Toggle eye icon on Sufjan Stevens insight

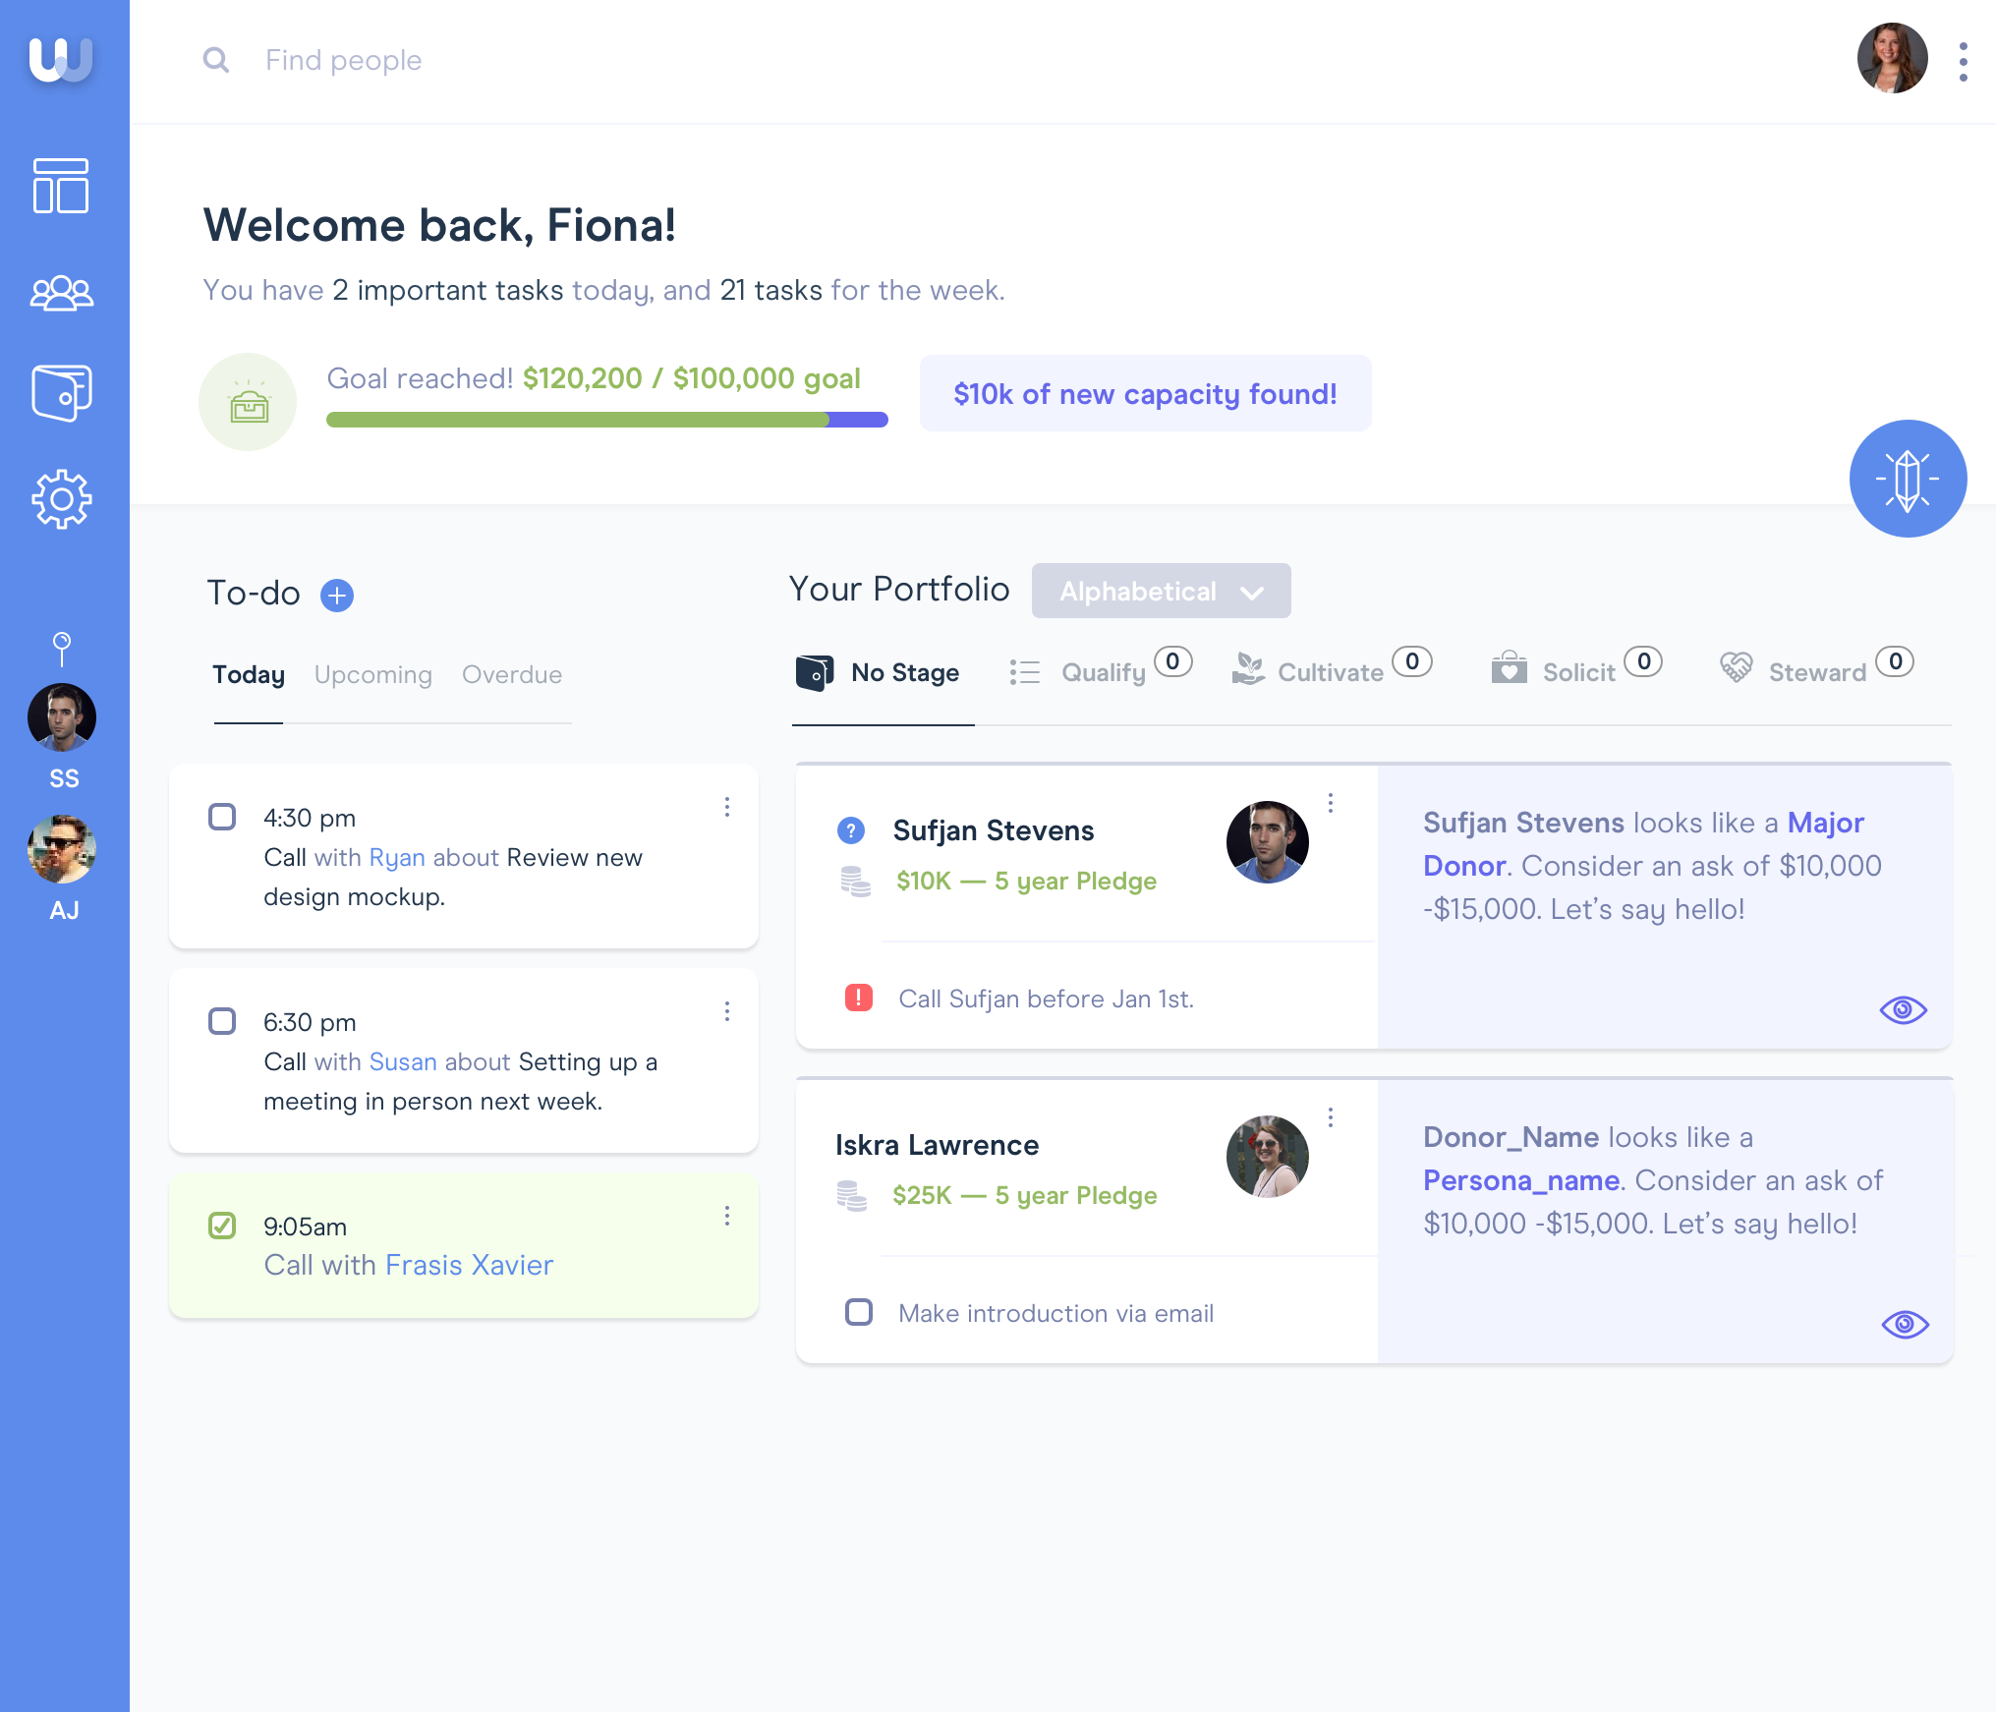point(1903,1010)
